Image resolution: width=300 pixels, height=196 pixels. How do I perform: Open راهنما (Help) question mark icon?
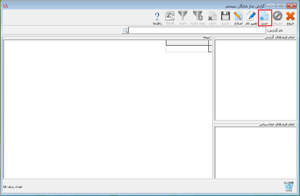157,18
